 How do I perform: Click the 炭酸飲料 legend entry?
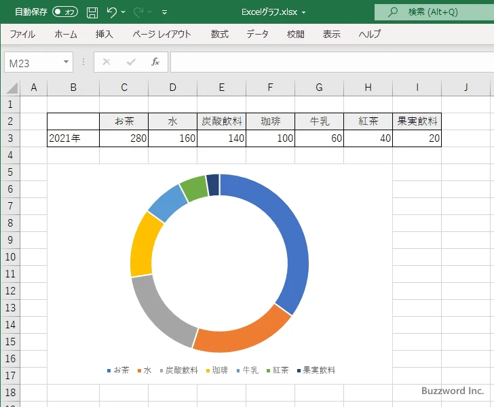click(178, 370)
